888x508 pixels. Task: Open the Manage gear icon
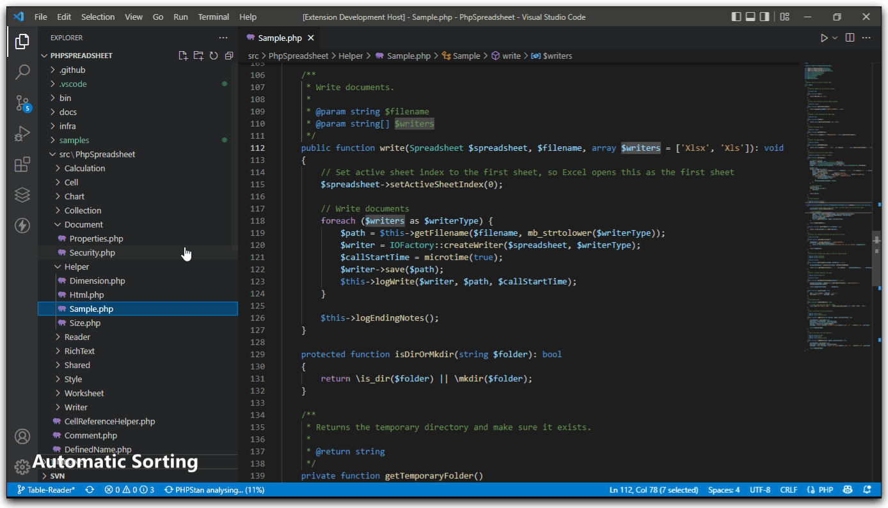[22, 466]
